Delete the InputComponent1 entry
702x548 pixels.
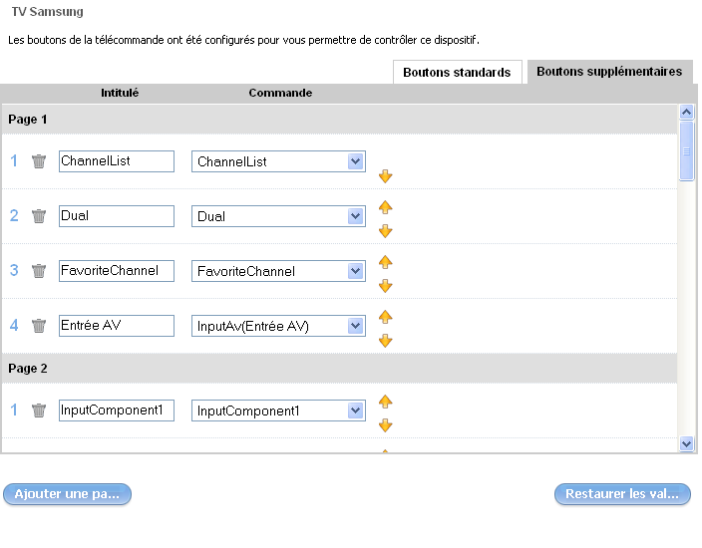[39, 411]
